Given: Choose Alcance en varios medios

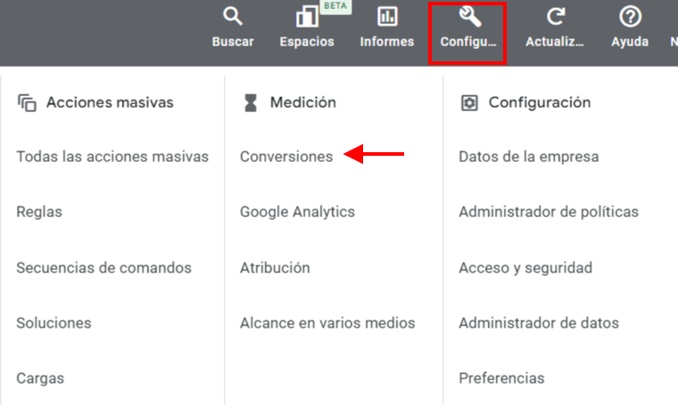Looking at the screenshot, I should (x=327, y=323).
